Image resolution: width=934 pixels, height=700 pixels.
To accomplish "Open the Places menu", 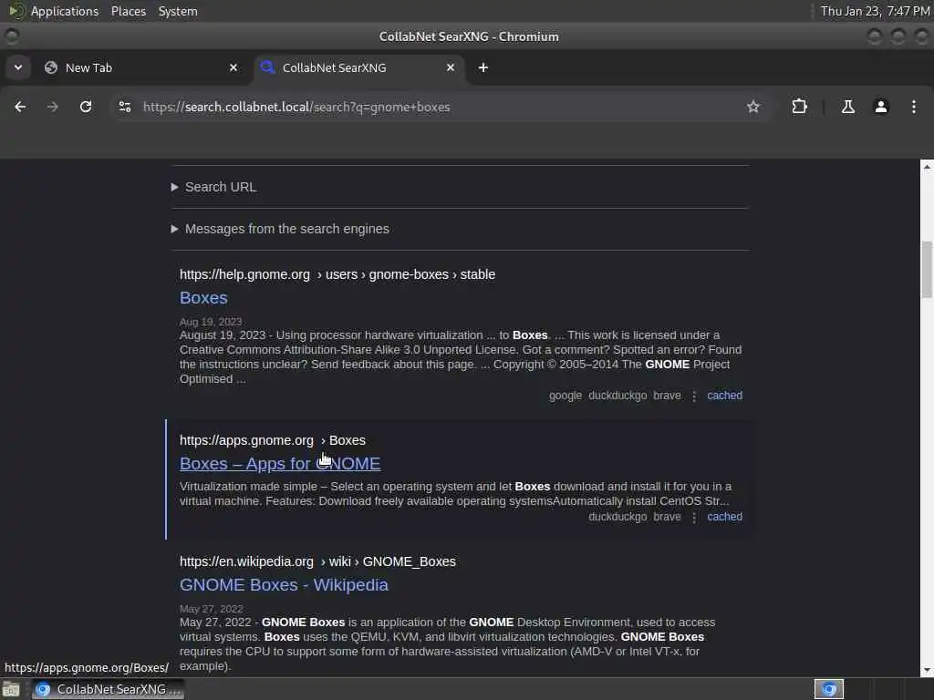I will 128,11.
